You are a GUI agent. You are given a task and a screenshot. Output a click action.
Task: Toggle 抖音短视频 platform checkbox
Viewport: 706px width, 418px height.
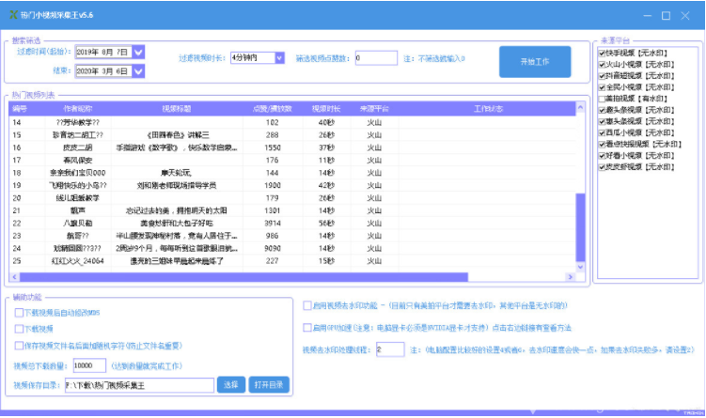(x=602, y=75)
